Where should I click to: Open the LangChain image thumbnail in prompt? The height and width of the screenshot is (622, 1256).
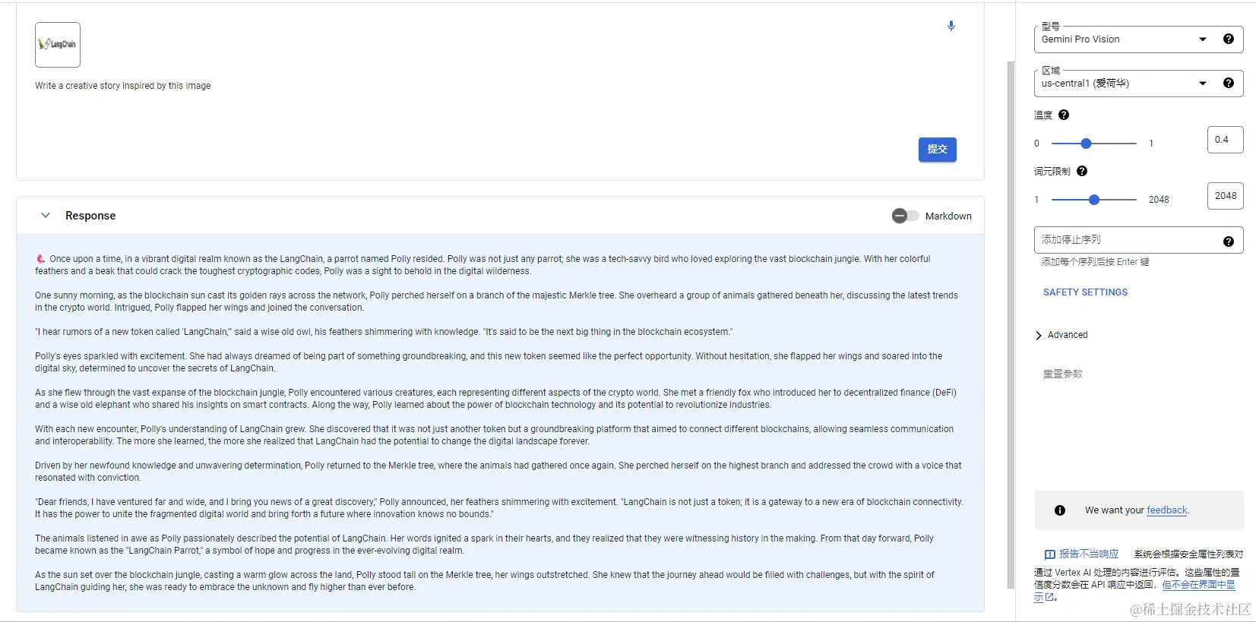click(58, 45)
